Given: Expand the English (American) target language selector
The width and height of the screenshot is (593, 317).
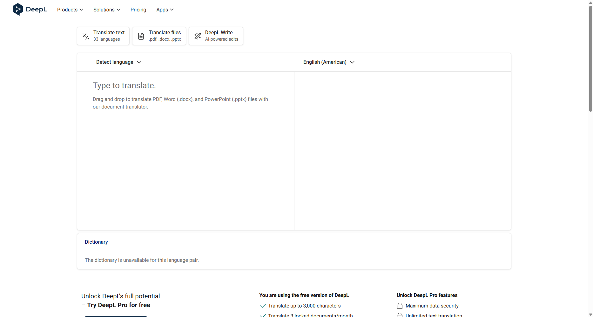Looking at the screenshot, I should pos(329,62).
